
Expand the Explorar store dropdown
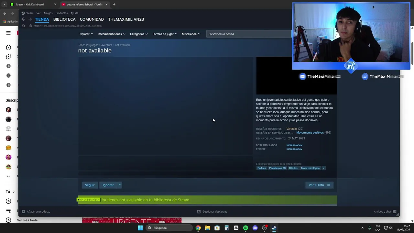click(x=86, y=34)
